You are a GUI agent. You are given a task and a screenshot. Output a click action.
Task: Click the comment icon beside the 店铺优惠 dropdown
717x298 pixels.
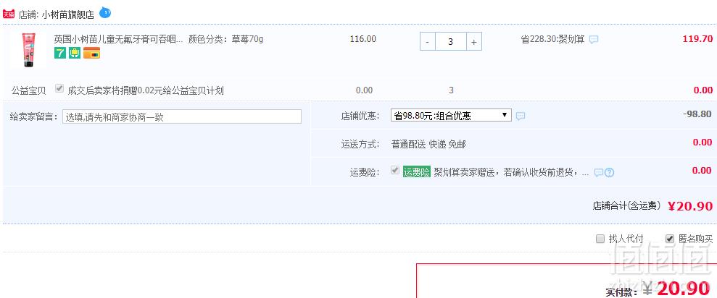click(521, 116)
